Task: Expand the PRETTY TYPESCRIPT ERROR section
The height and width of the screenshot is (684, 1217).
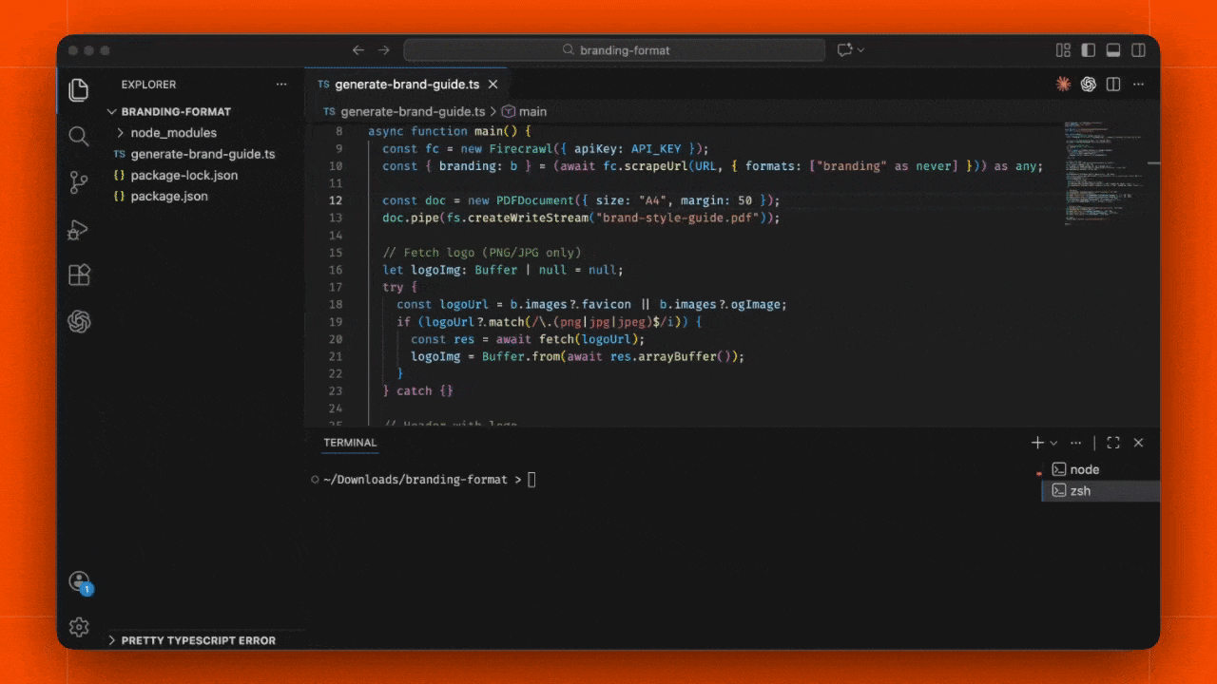Action: [x=198, y=640]
